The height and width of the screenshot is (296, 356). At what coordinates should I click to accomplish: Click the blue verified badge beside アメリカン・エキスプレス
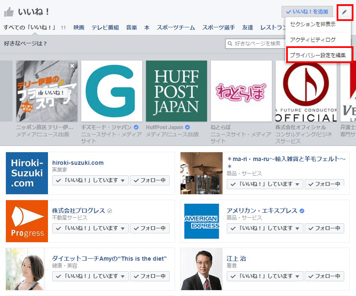click(302, 211)
